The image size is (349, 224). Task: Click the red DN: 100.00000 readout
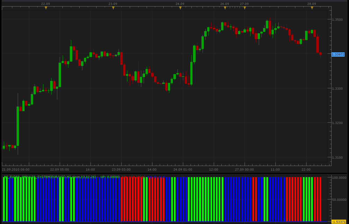pos(133,177)
